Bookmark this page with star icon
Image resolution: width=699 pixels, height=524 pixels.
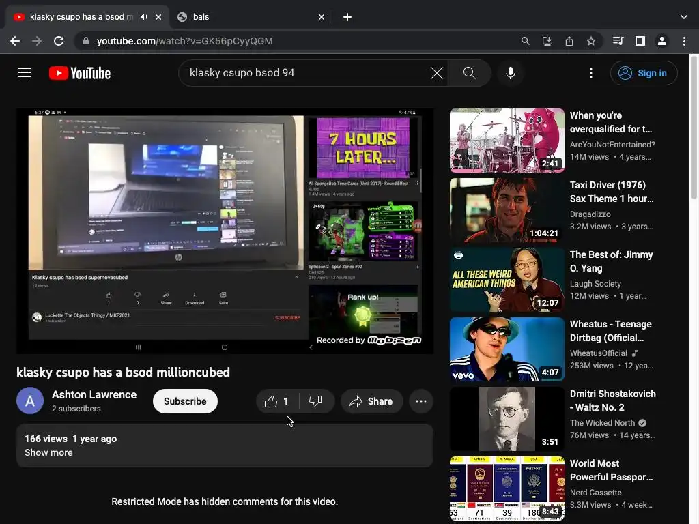point(591,41)
